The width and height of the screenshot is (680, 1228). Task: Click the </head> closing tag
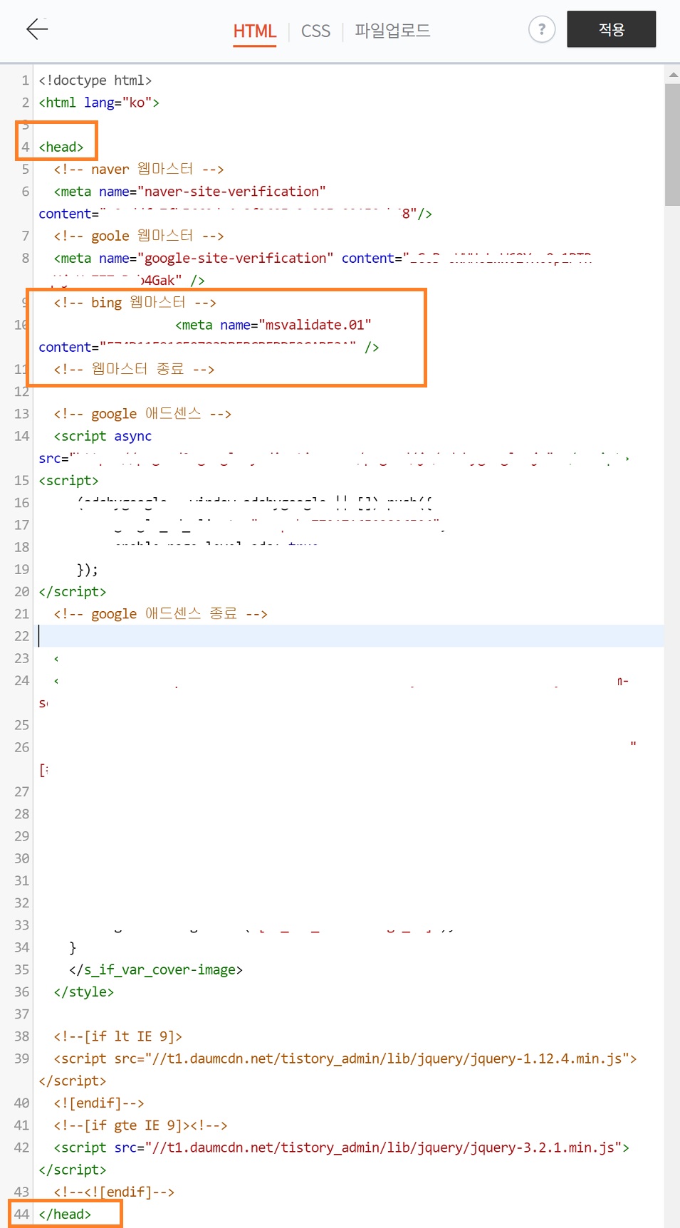[65, 1214]
